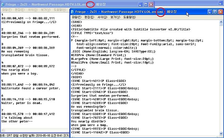224x138 pixels.
Task: Maximize the srt Notepad window
Action: point(146,5)
